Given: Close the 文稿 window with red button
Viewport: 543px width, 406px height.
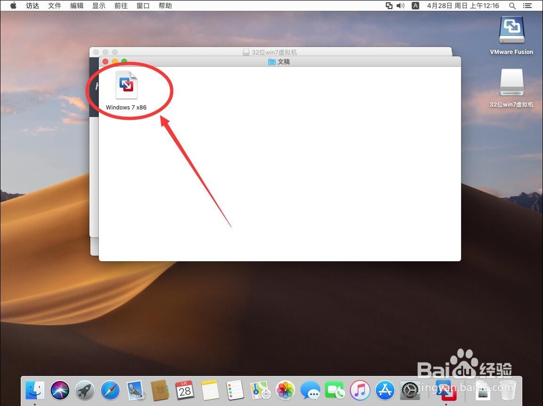Looking at the screenshot, I should coord(105,62).
